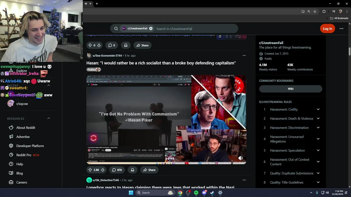Open options menu for the Hasan socialist post
The width and height of the screenshot is (351, 197).
[x=244, y=56]
